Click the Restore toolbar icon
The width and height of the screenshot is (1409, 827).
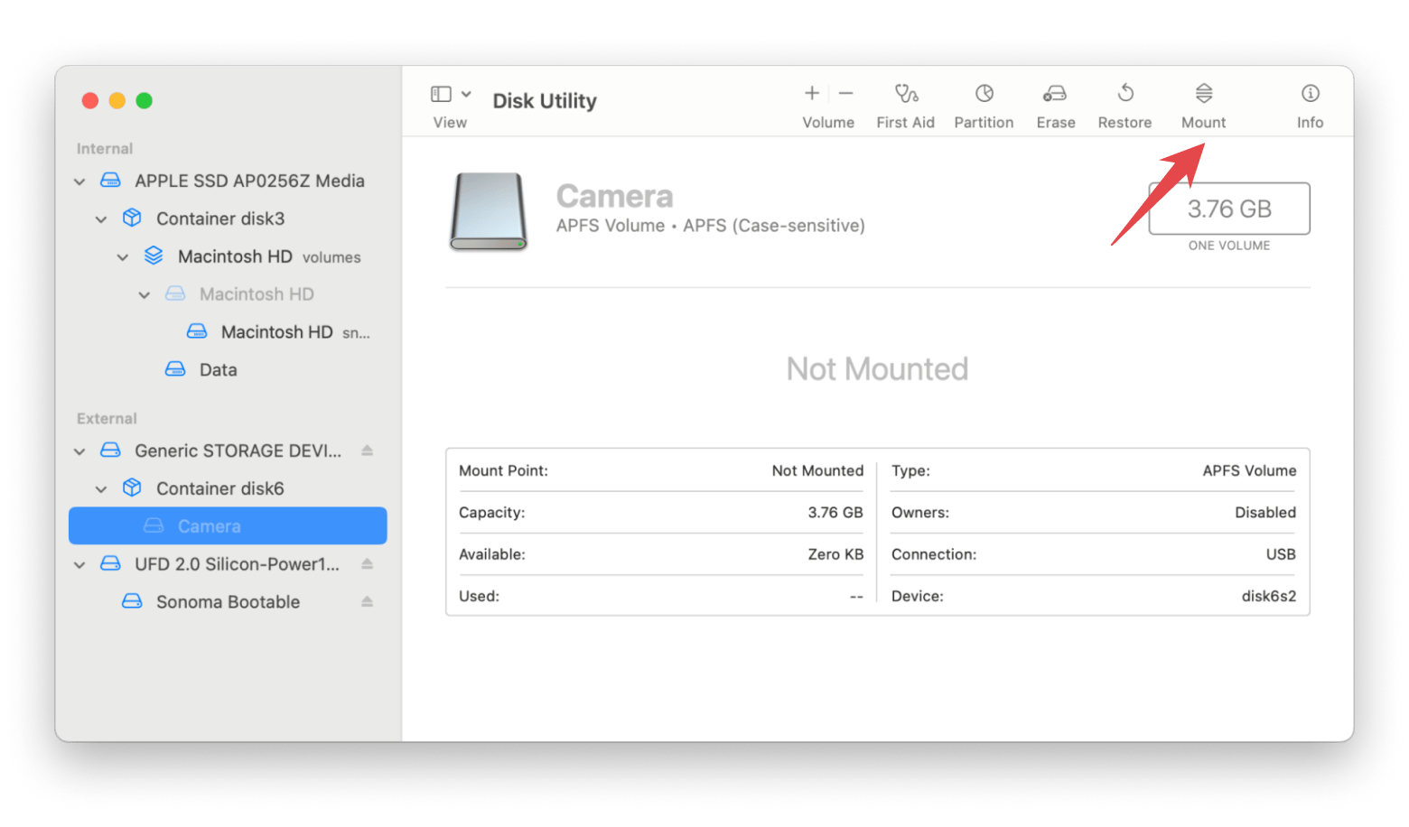click(x=1125, y=93)
